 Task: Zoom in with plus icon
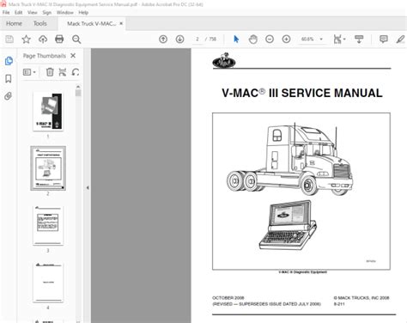[x=286, y=39]
